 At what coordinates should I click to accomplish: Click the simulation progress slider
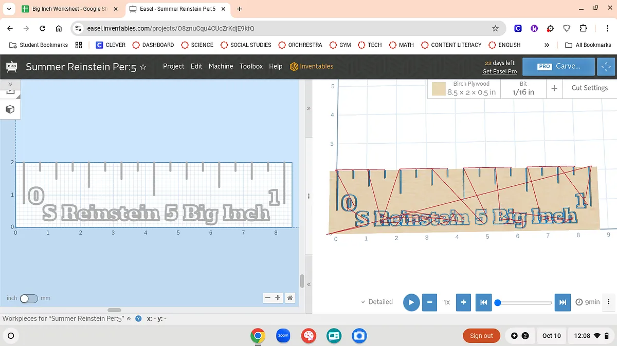coord(524,302)
